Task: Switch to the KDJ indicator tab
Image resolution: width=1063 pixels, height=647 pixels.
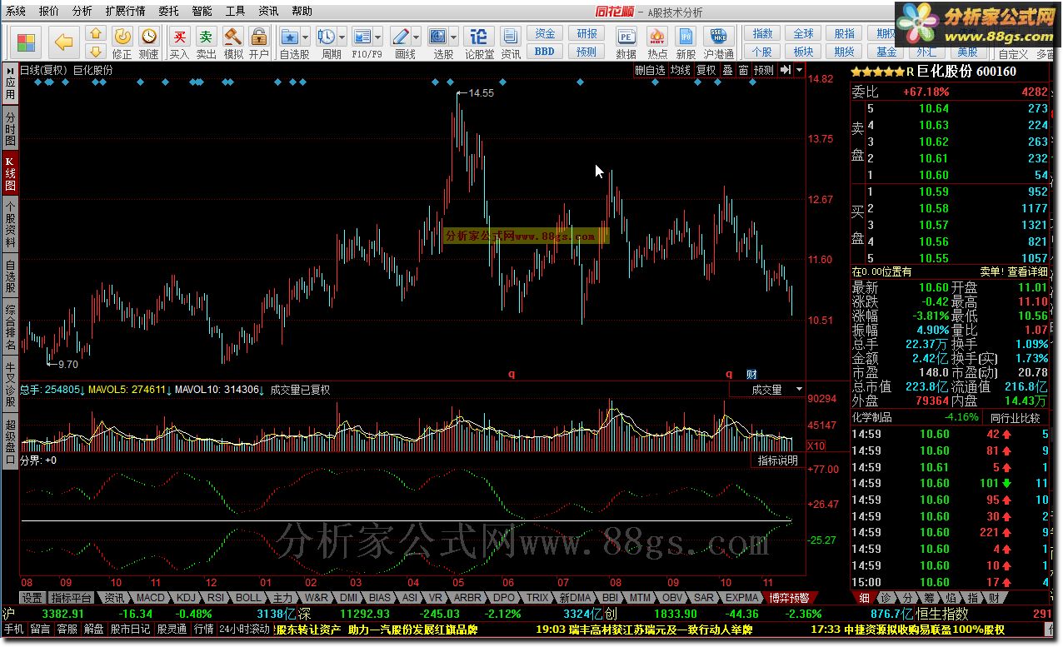Action: tap(187, 598)
